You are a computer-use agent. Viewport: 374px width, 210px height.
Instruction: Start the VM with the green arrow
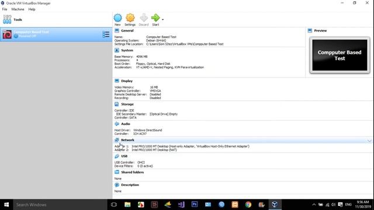[155, 18]
